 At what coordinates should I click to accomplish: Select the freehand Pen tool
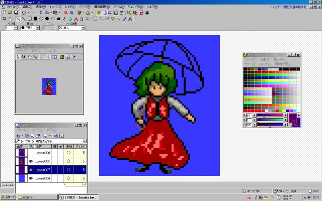18,19
